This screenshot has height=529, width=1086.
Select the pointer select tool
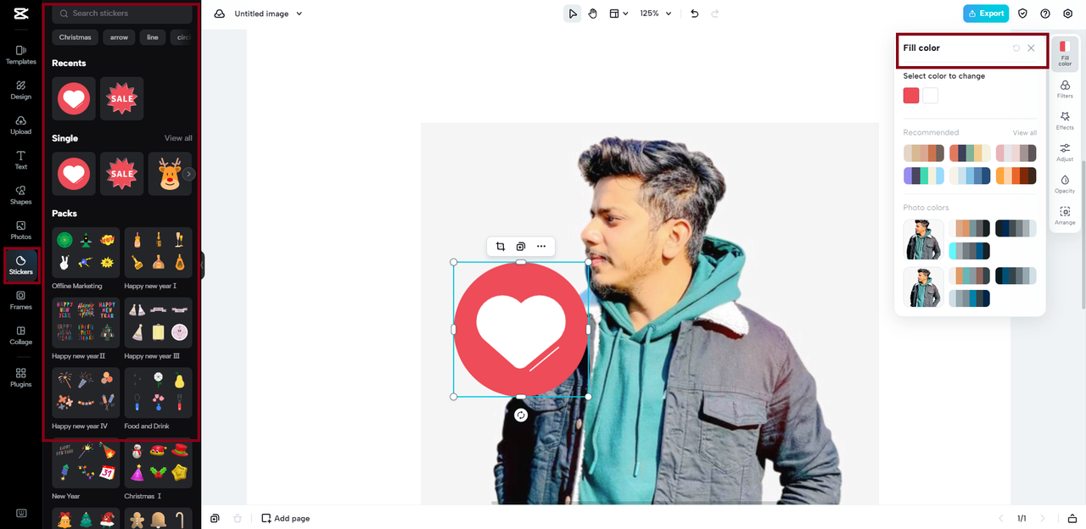[573, 14]
